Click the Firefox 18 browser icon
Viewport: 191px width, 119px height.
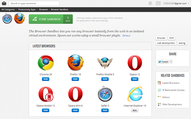pos(76,63)
